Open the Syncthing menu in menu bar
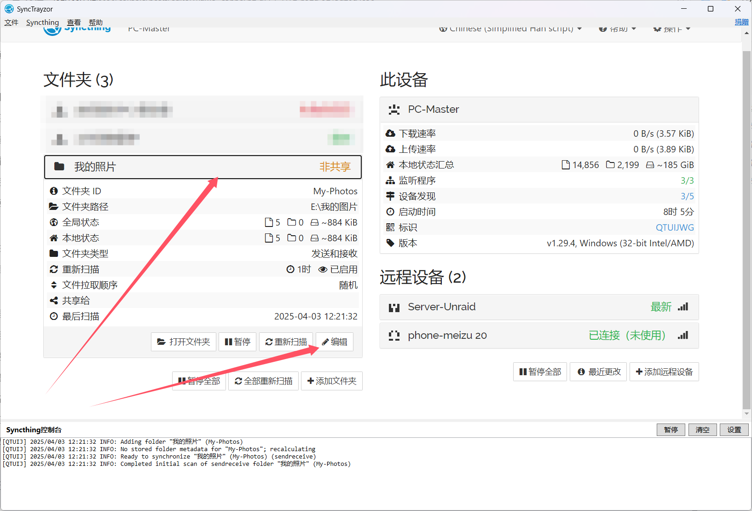This screenshot has height=511, width=752. point(42,23)
